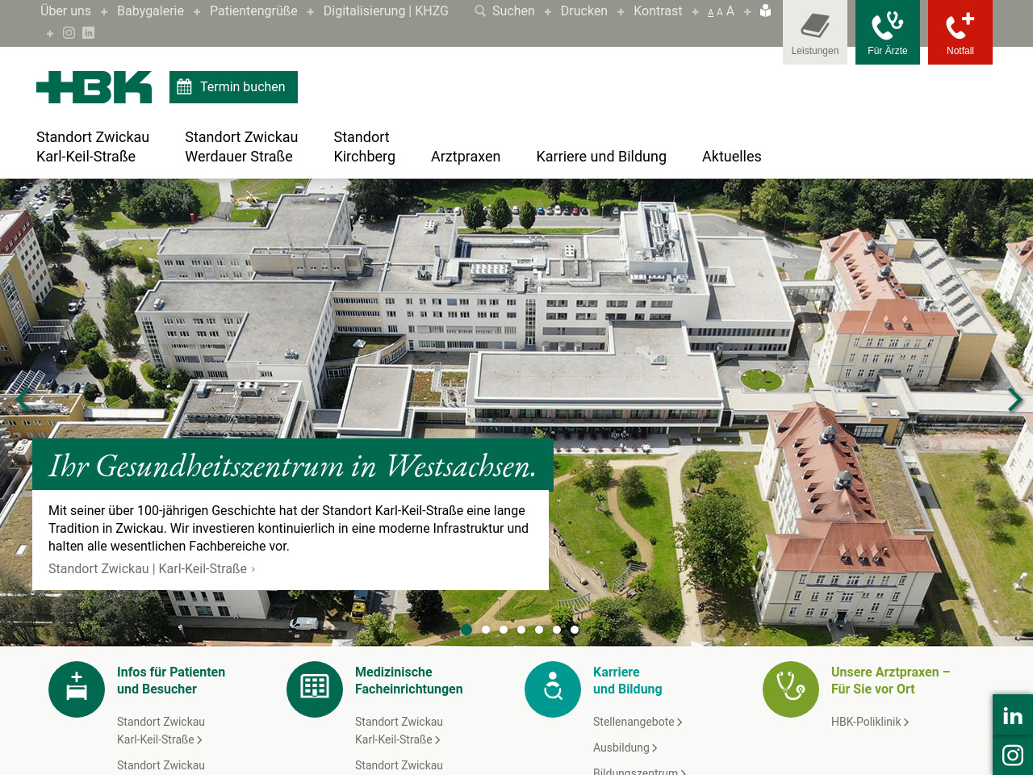1033x775 pixels.
Task: Open Karriere und Bildung menu
Action: 600,157
